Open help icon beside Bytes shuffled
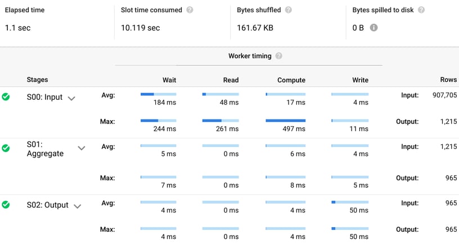The height and width of the screenshot is (244, 459). click(x=289, y=10)
